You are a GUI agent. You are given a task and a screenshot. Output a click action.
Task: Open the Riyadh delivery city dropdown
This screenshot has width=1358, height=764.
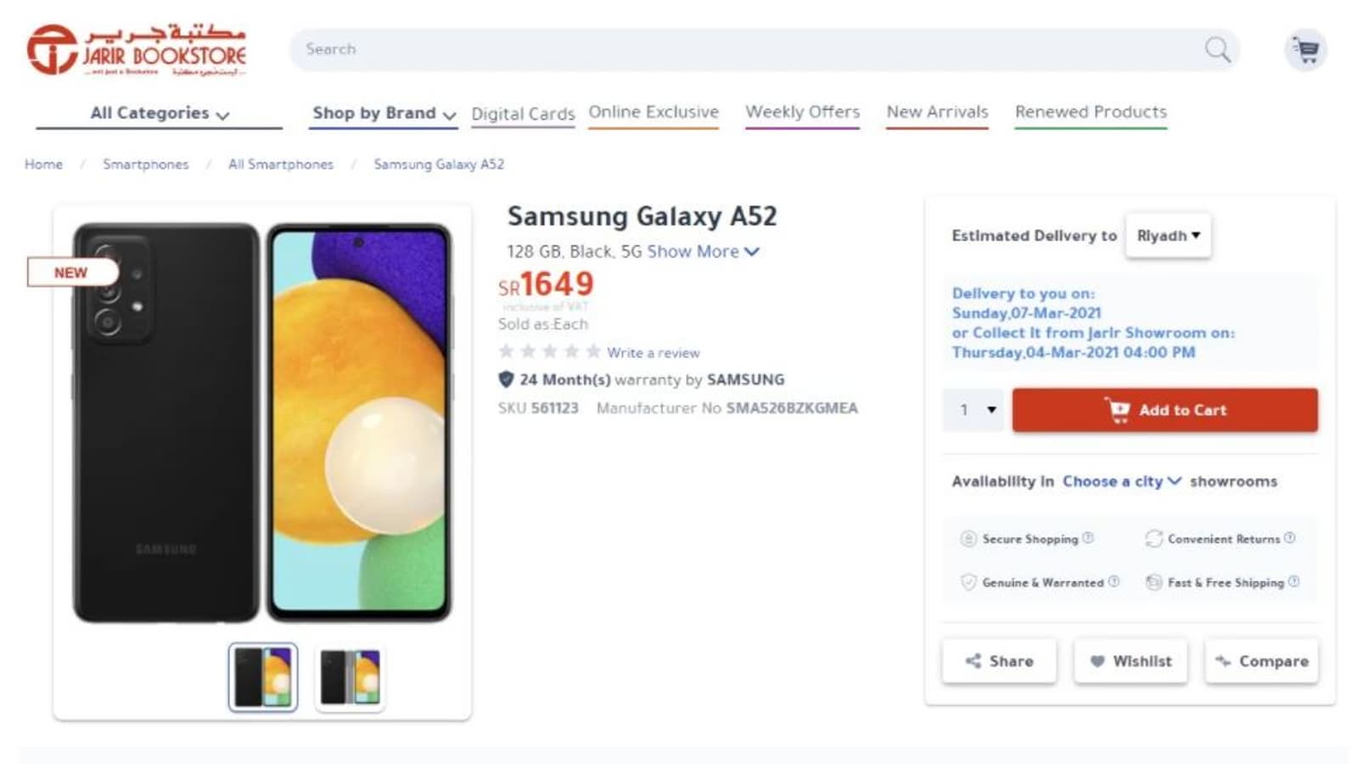(1168, 235)
